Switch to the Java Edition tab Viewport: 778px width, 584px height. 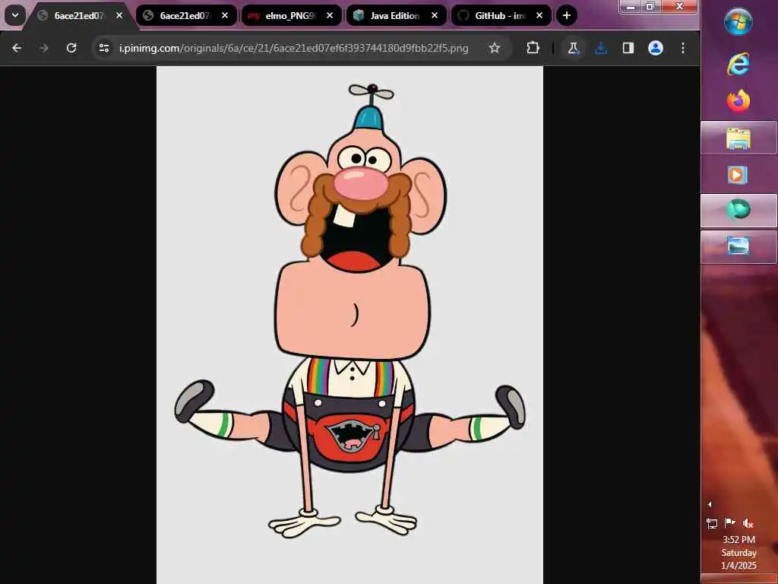(395, 15)
